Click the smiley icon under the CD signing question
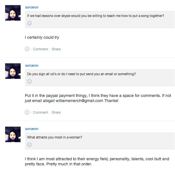 tap(29, 81)
